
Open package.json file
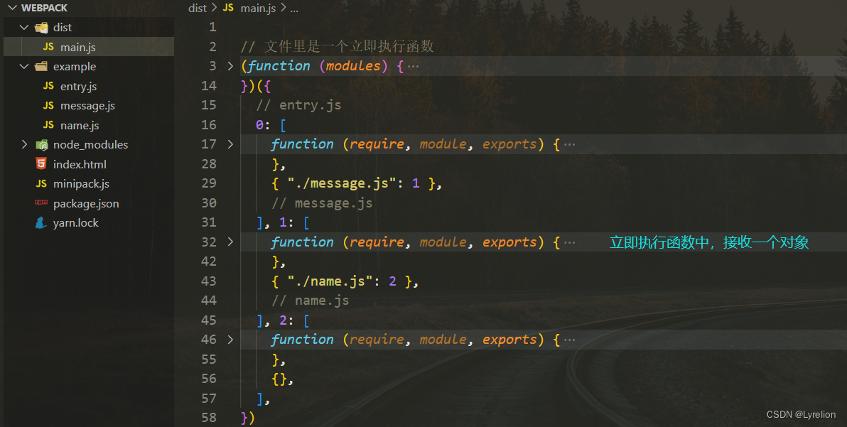[x=86, y=203]
